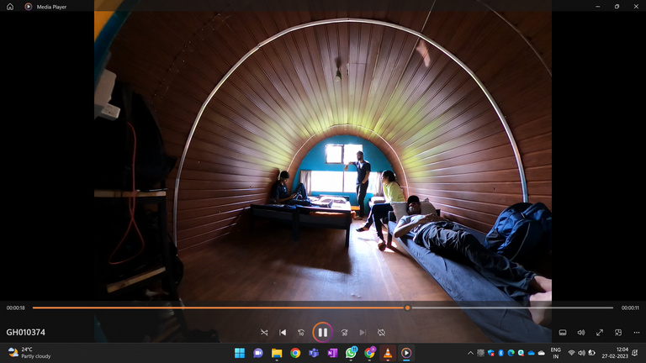This screenshot has width=646, height=363.
Task: Close the Media Player window
Action: [636, 7]
